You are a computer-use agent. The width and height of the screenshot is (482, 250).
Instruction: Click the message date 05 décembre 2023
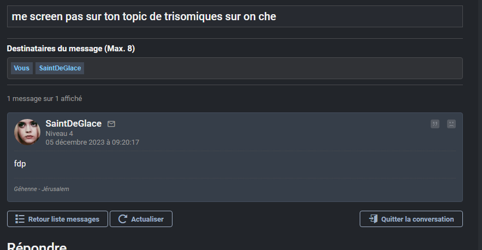point(92,142)
